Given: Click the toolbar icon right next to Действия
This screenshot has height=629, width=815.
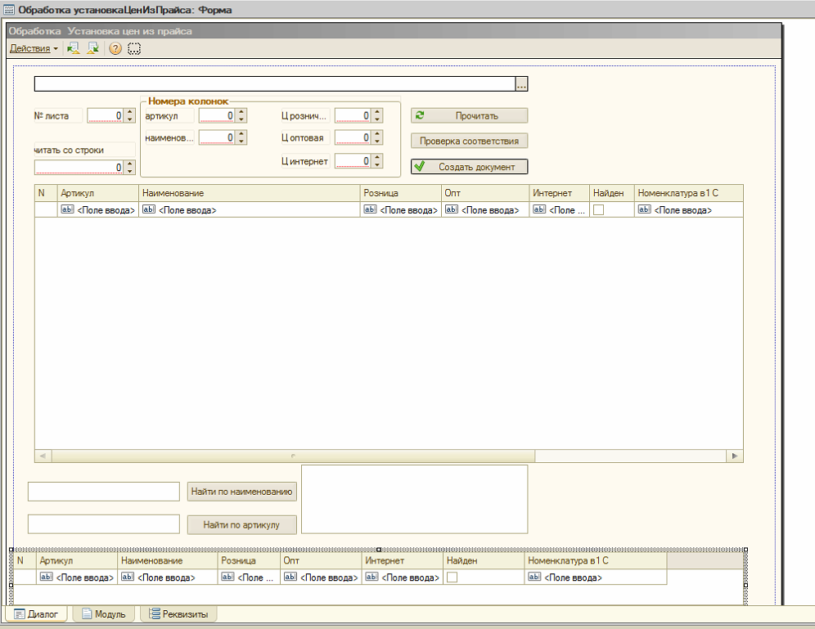Looking at the screenshot, I should [73, 48].
